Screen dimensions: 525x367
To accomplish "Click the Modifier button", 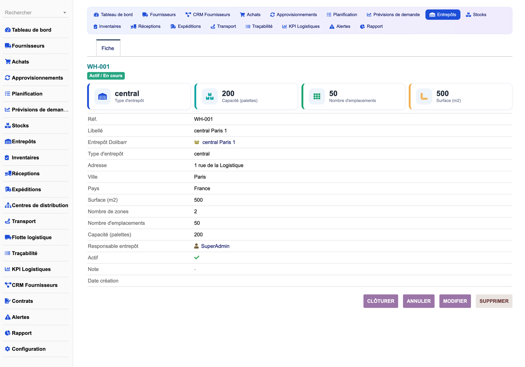I will tap(455, 301).
